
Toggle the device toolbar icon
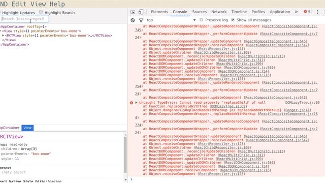click(x=141, y=12)
